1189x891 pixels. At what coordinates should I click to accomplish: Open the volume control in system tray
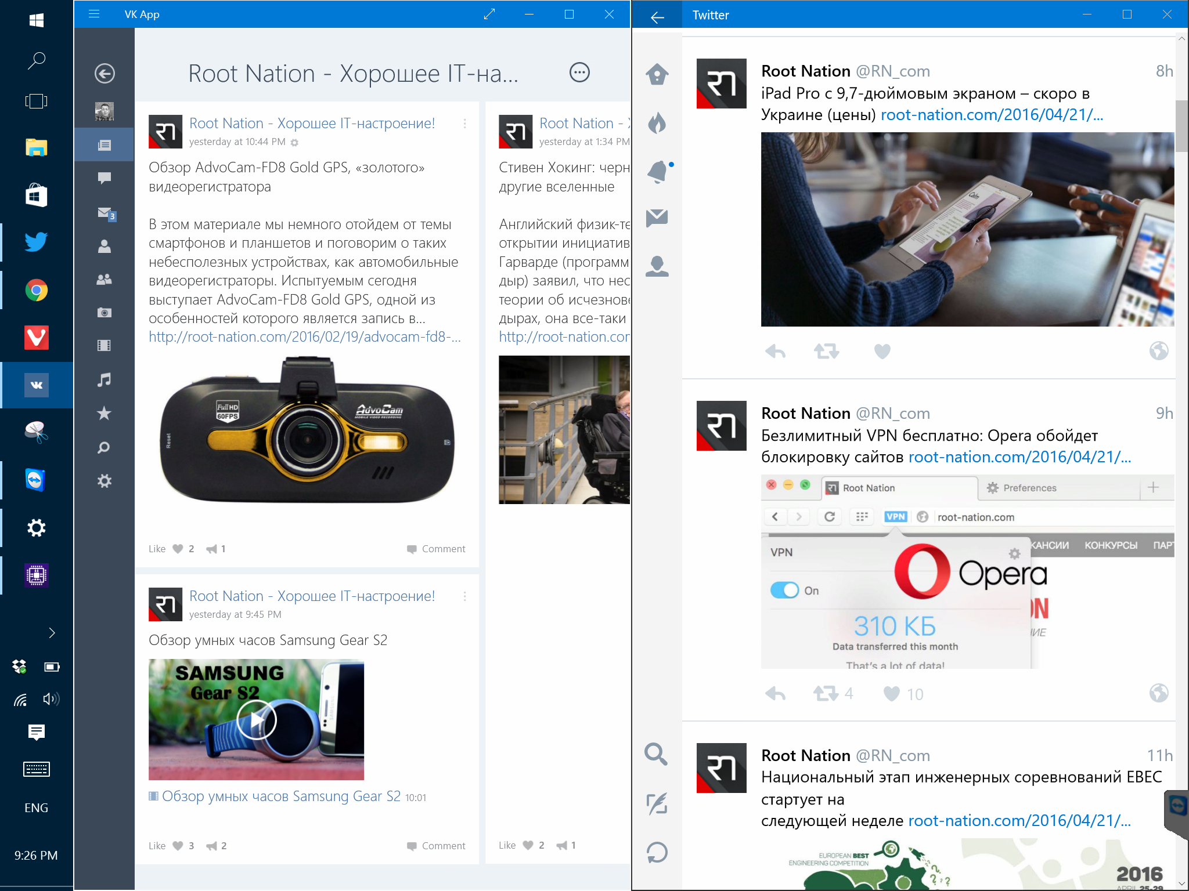point(51,699)
